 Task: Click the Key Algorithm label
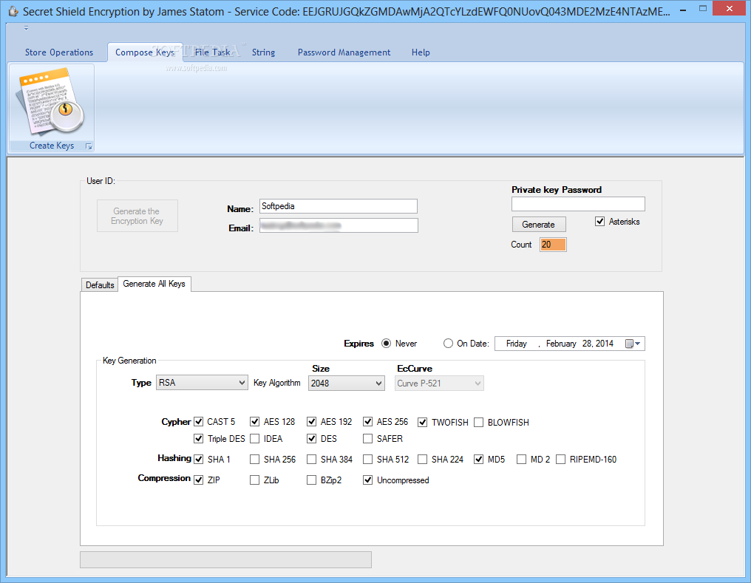tap(277, 383)
